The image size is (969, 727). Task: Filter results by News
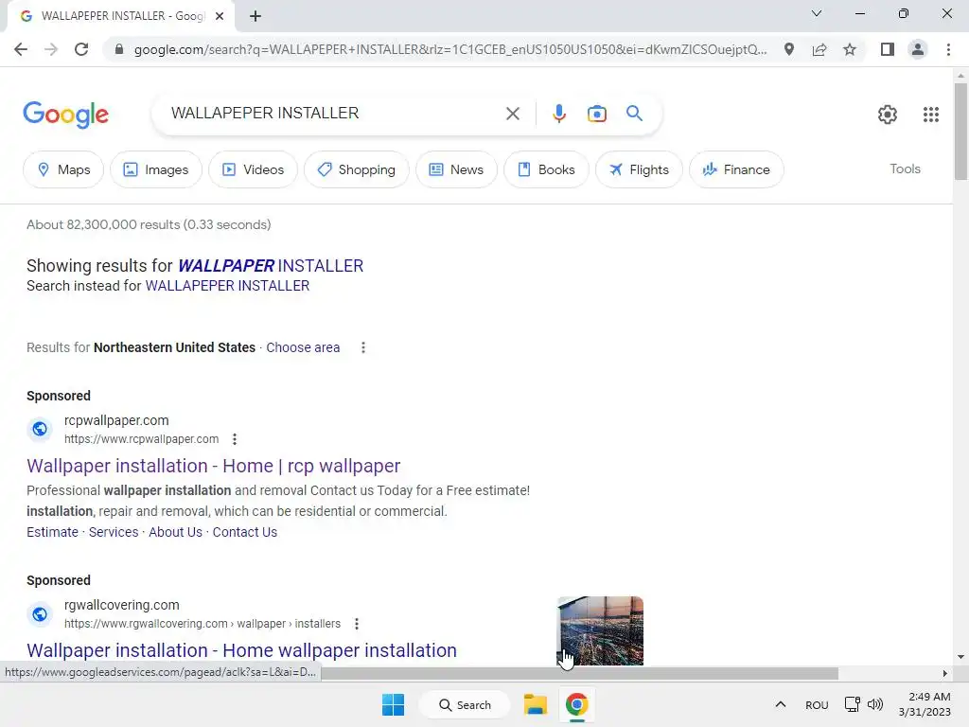[456, 169]
